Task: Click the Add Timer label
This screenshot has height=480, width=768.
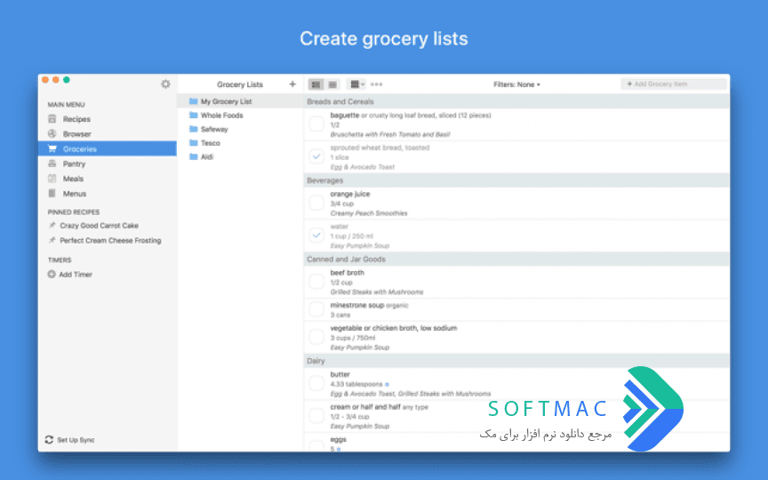Action: coord(76,275)
